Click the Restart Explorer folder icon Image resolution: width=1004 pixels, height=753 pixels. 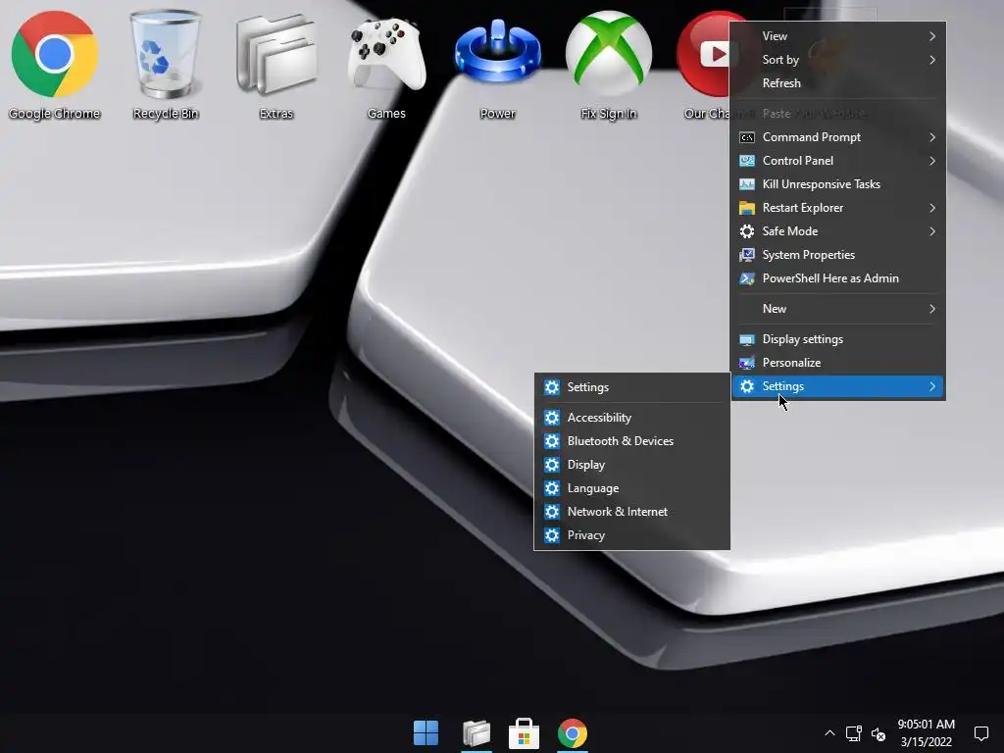[746, 208]
